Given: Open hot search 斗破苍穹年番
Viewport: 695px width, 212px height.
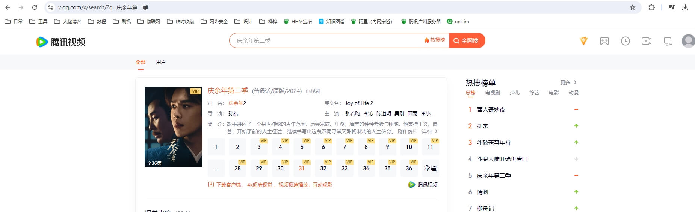Looking at the screenshot, I should point(494,143).
